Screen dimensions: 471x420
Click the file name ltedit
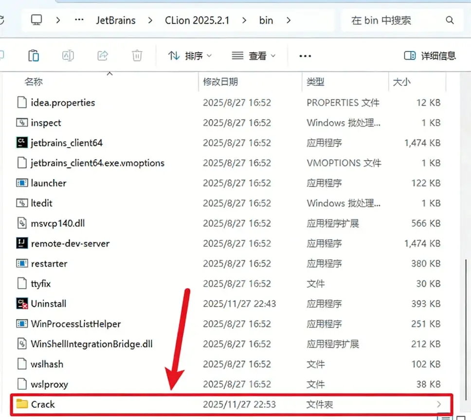41,203
